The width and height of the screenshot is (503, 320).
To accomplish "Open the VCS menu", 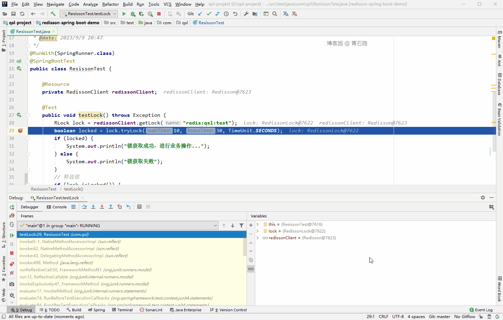I will 167,4.
